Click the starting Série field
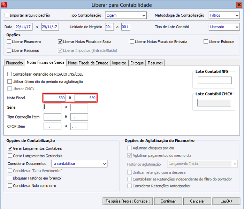244x209 pixels. coord(52,107)
